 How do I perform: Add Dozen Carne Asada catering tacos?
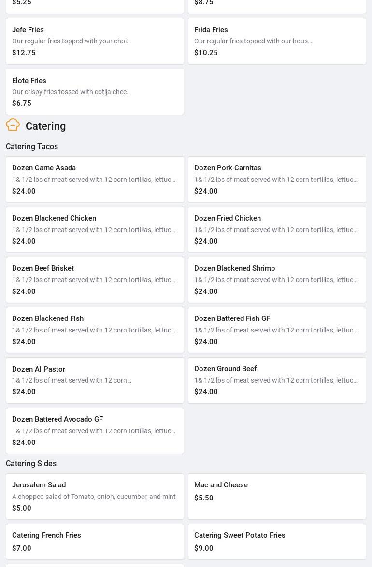95,180
